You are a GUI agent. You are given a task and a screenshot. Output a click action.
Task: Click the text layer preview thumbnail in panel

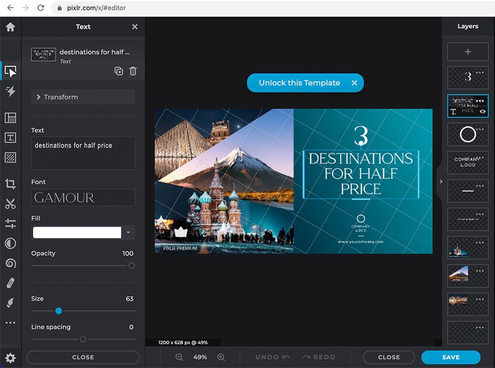[x=44, y=54]
